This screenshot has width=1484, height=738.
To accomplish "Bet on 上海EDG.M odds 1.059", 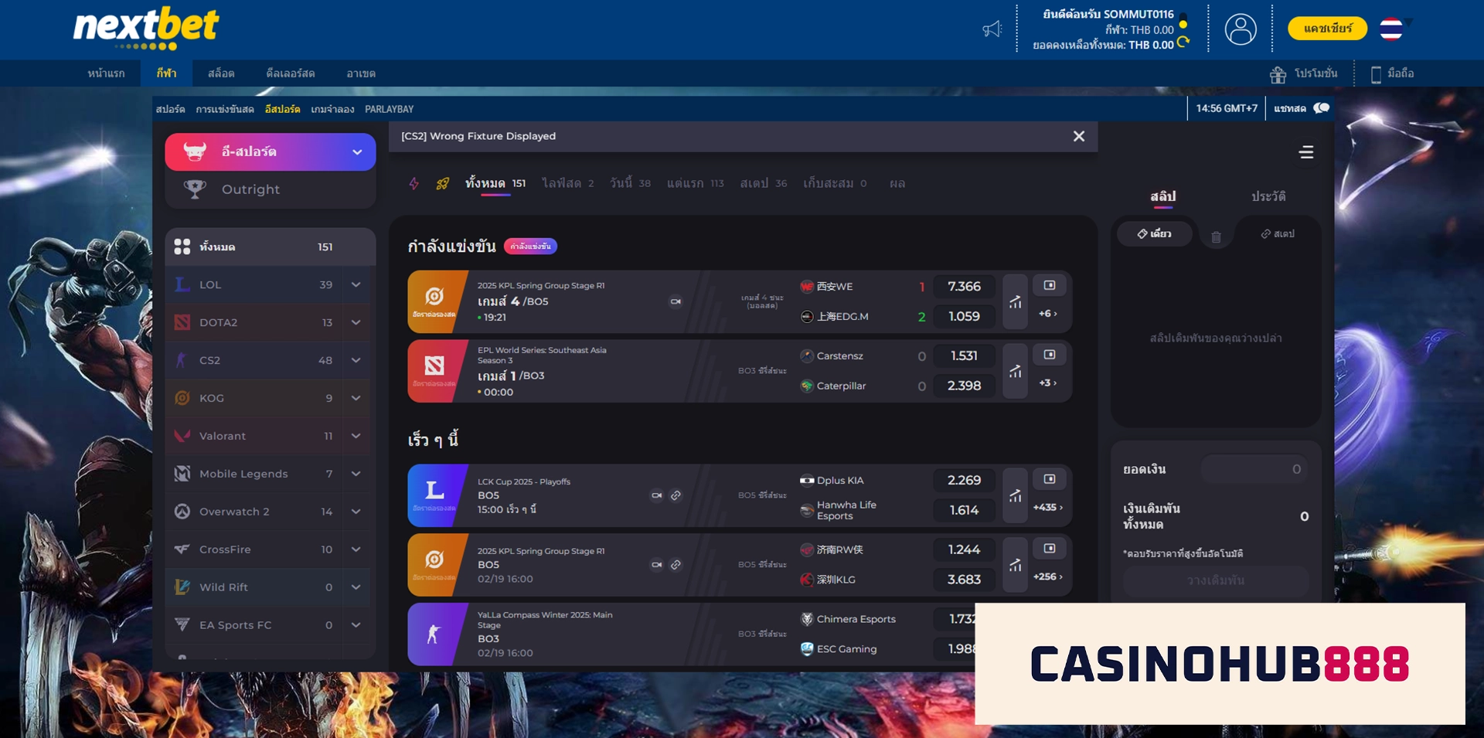I will (964, 316).
